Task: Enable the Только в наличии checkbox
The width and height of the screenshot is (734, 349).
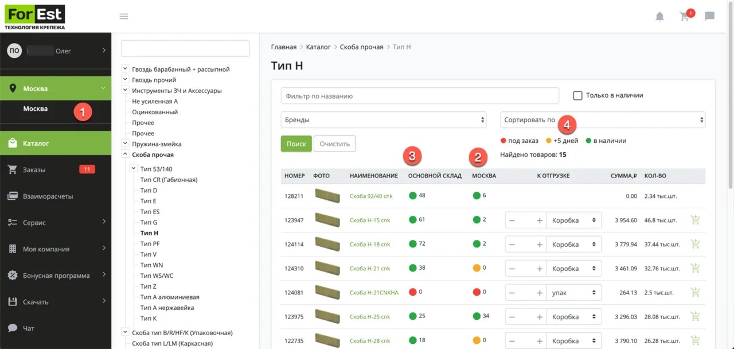Action: pyautogui.click(x=578, y=95)
